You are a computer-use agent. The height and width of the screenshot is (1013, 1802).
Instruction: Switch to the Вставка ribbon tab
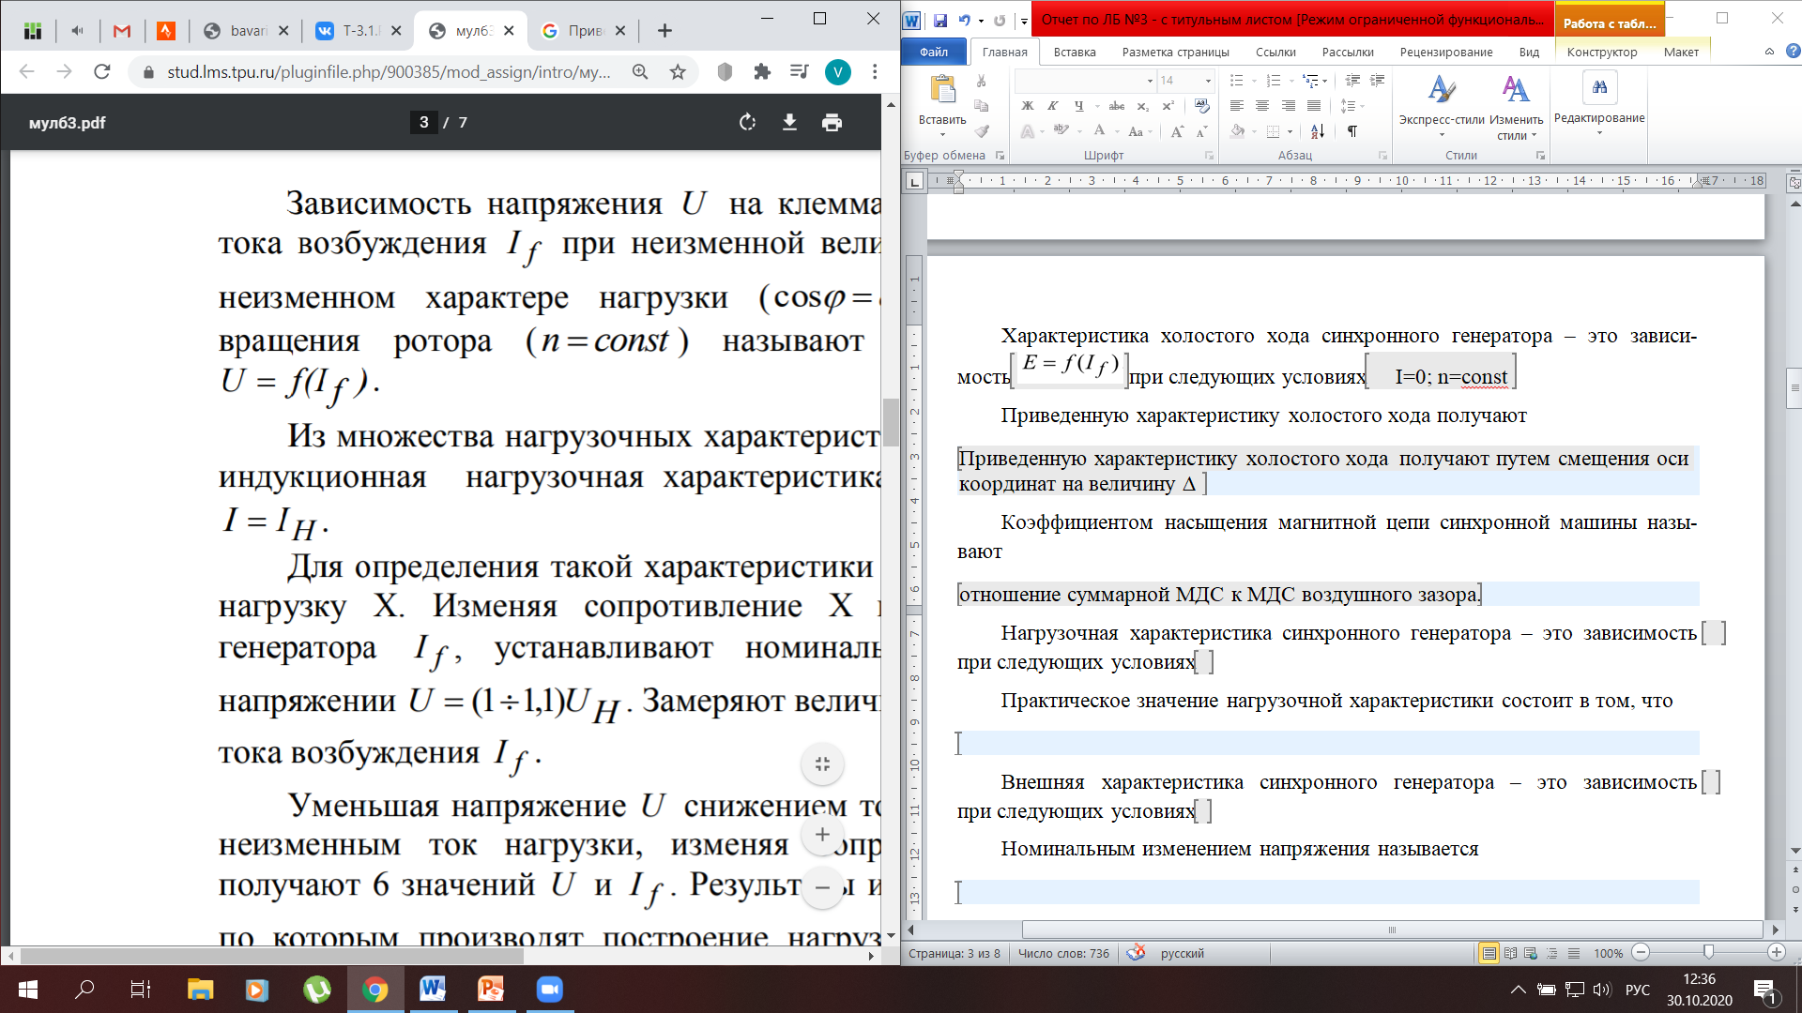tap(1074, 52)
